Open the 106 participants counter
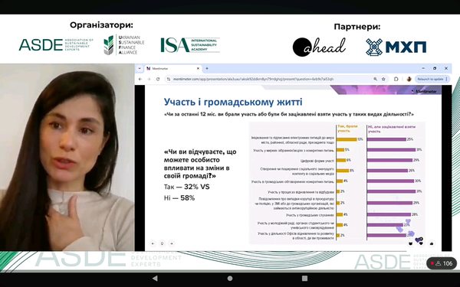This screenshot has width=460, height=287. 442,263
